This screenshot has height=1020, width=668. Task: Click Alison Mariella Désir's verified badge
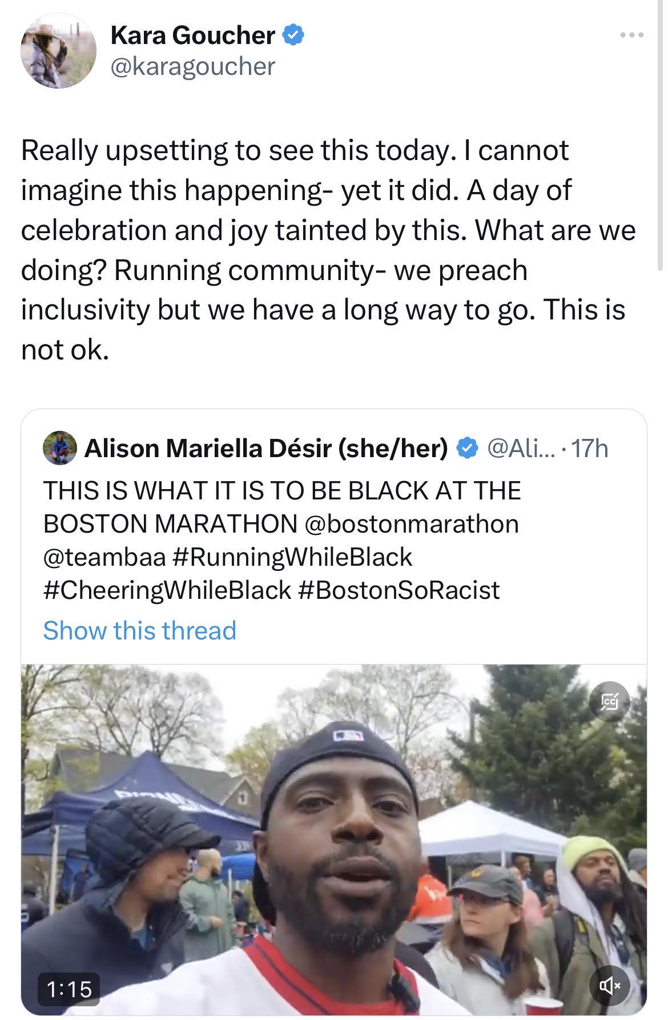[467, 449]
